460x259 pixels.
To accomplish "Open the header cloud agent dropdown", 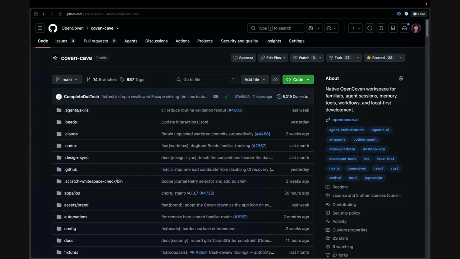I will click(x=331, y=28).
